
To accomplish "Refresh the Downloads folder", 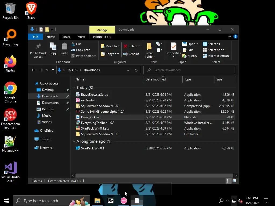I will pos(136,70).
